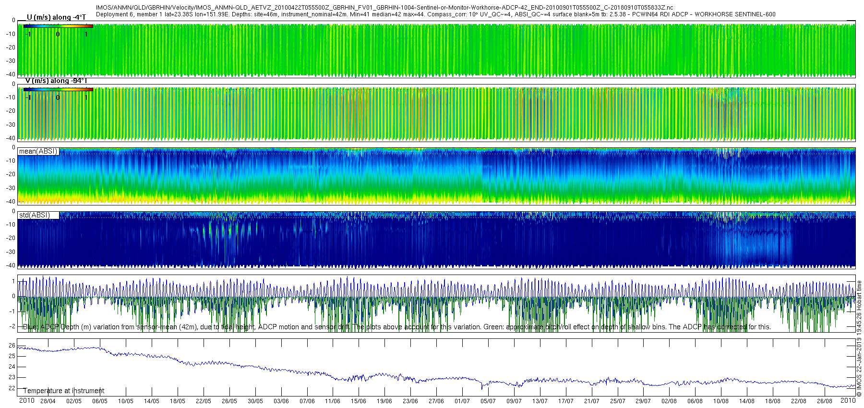
Task: Select the 01/07 date tick
Action: pyautogui.click(x=462, y=401)
